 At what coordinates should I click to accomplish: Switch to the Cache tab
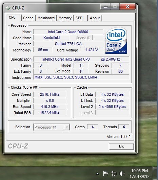[28, 18]
